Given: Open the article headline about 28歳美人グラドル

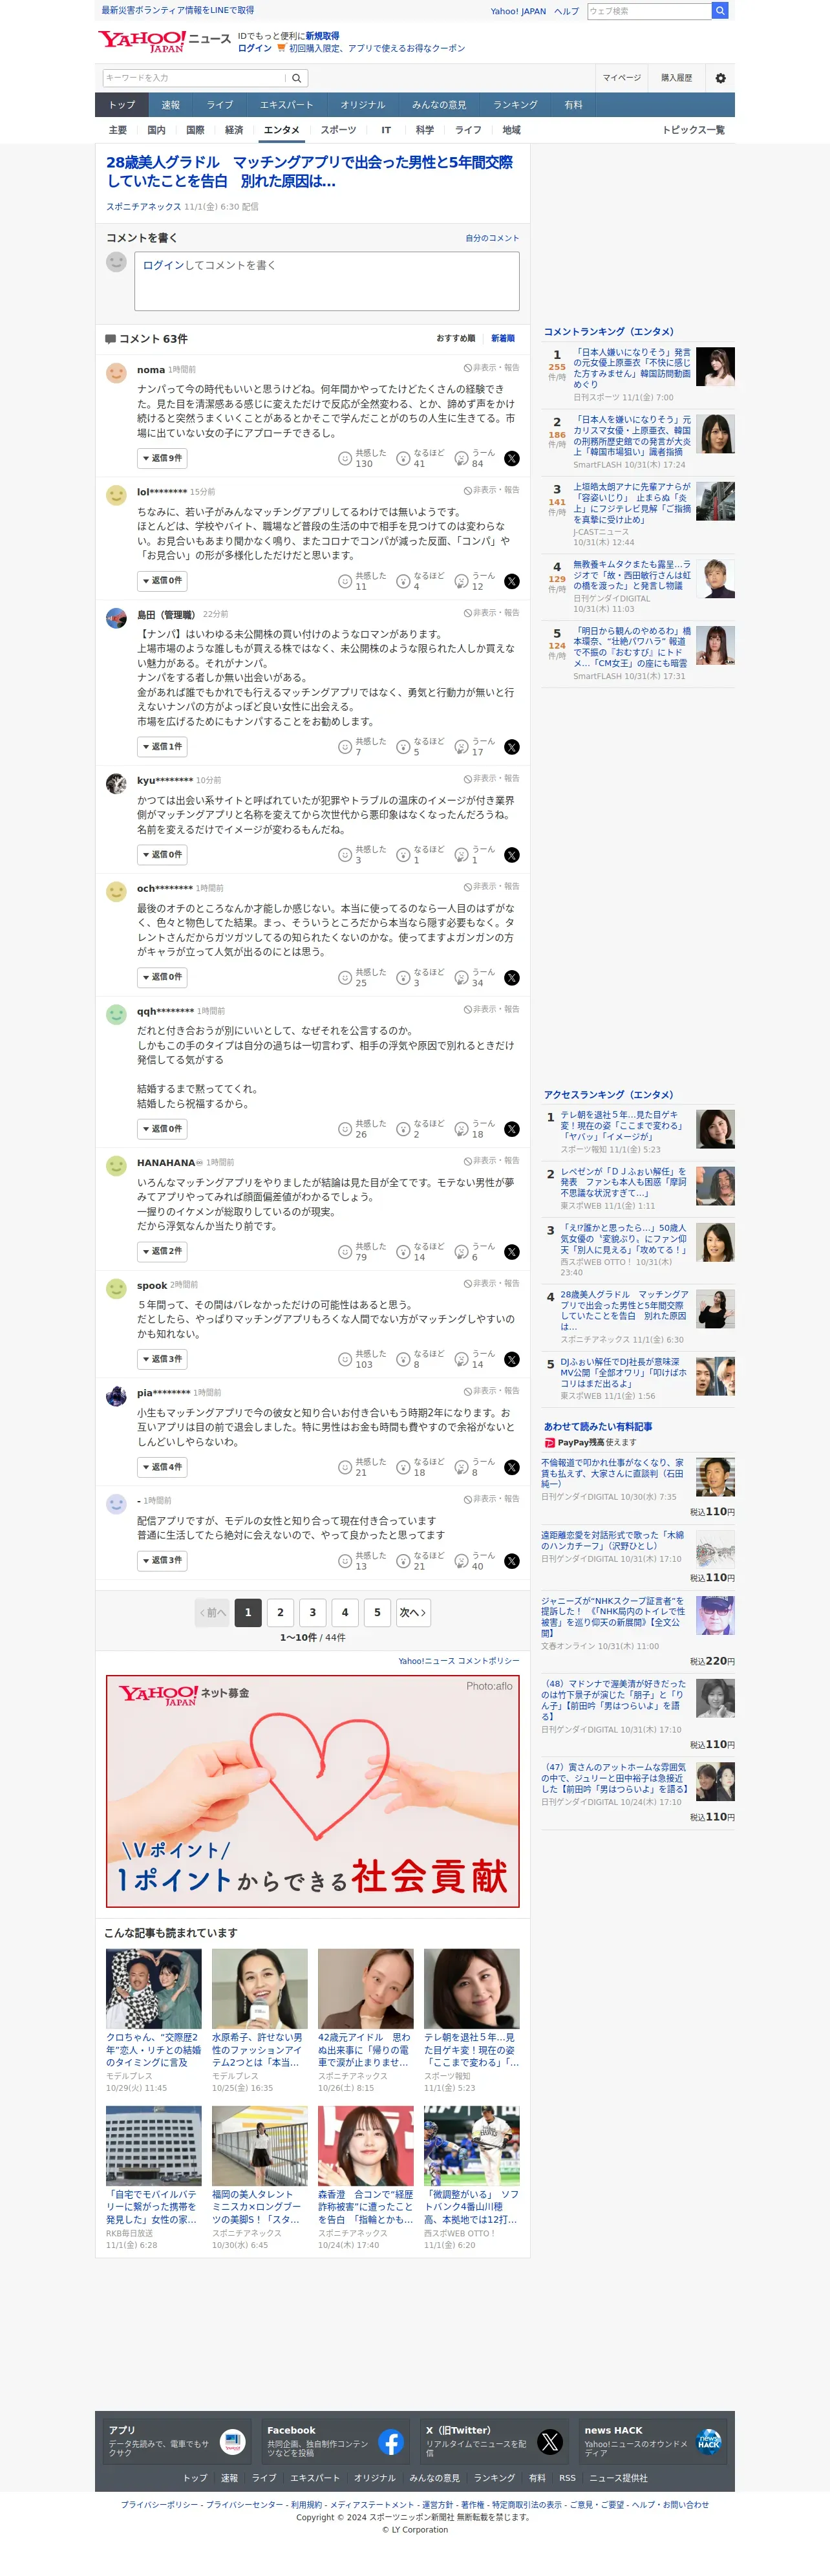Looking at the screenshot, I should 310,171.
